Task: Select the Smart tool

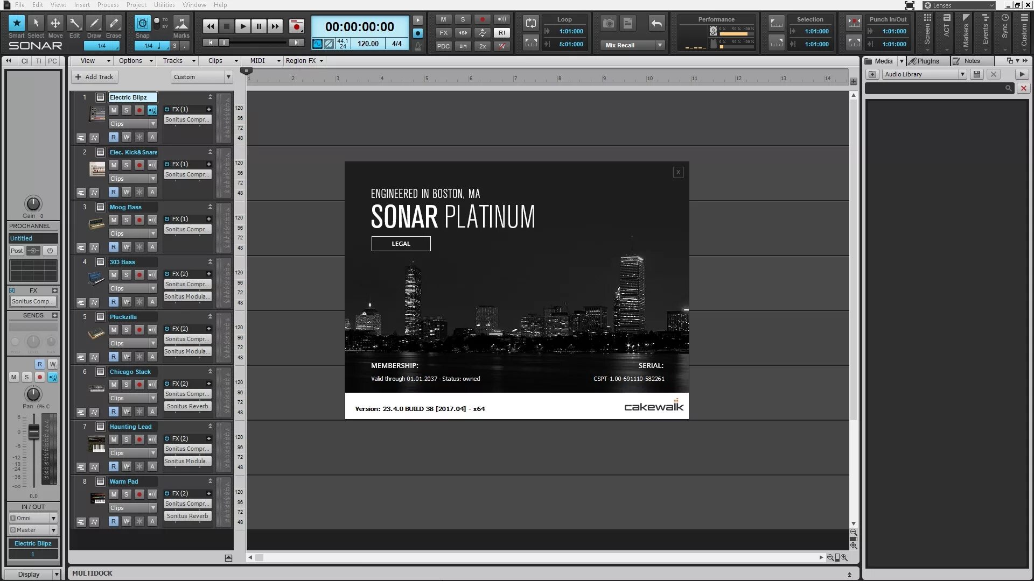Action: tap(17, 24)
